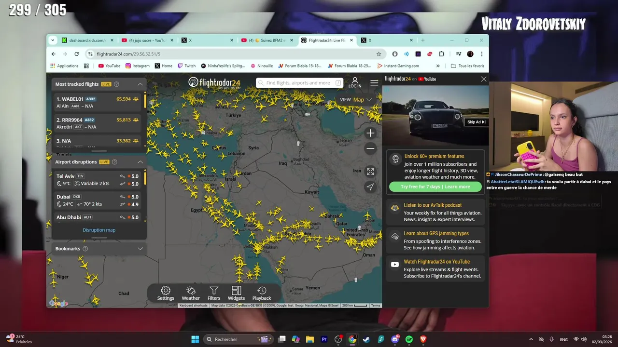Open Spotify from the taskbar

[409, 339]
